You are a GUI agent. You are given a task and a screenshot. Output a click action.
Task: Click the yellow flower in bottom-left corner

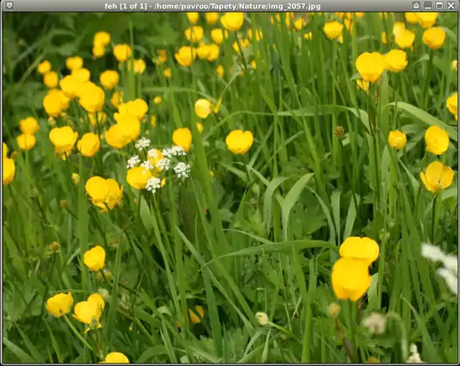(59, 305)
